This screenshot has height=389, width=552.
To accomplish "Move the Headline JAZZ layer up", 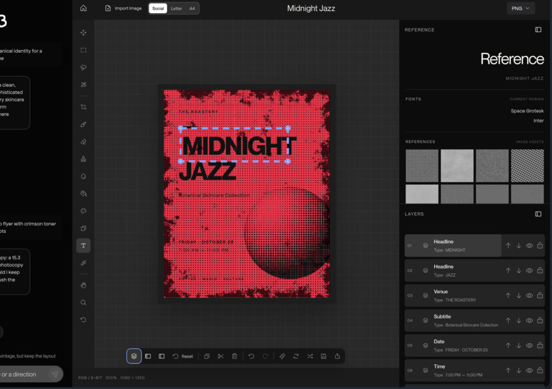I will (x=508, y=271).
